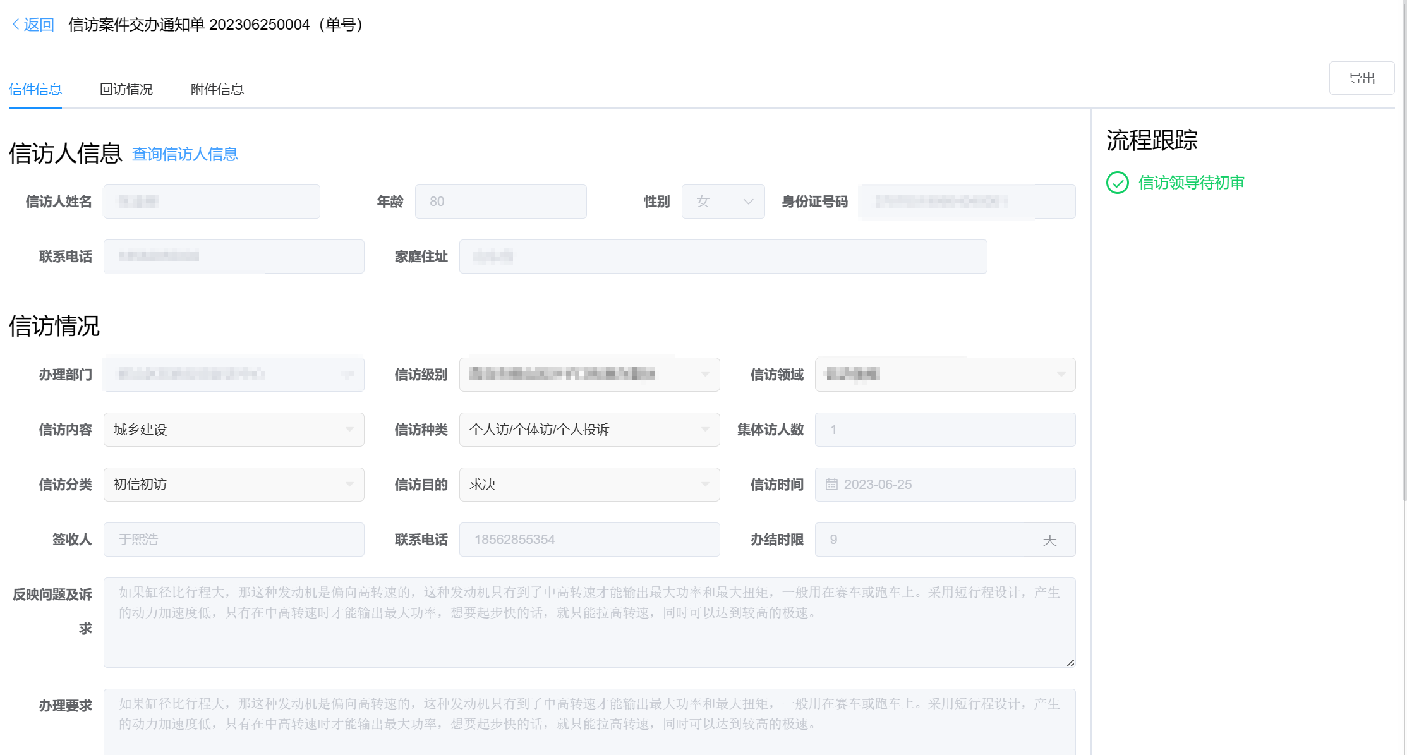The image size is (1407, 755).
Task: Expand the 信访分类 dropdown
Action: point(234,485)
